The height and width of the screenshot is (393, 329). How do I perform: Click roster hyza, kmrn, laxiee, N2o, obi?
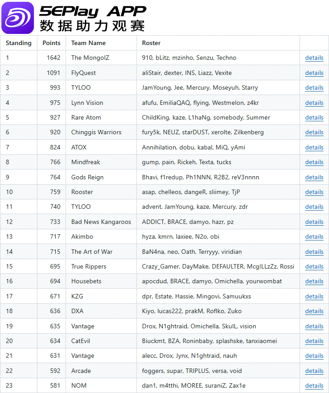click(x=181, y=236)
